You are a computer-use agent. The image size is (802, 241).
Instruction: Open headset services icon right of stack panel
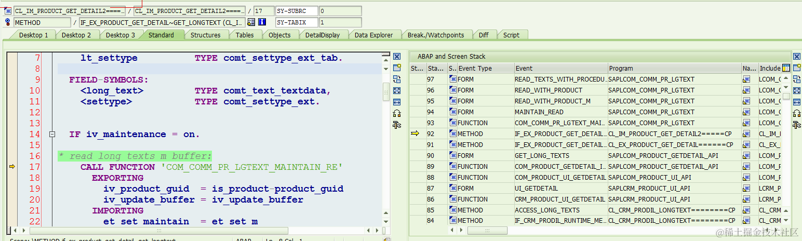point(797,113)
